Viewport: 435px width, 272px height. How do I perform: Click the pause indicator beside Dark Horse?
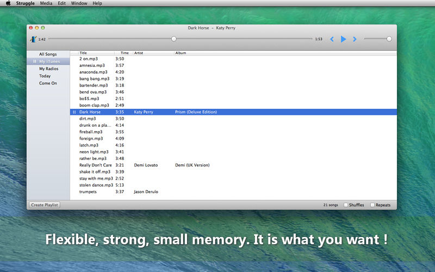74,112
